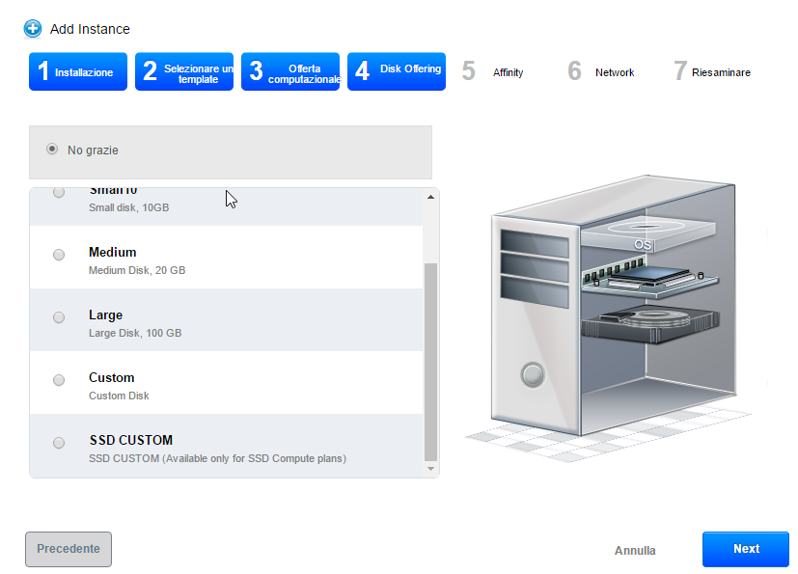The image size is (798, 574).
Task: Open step 6 Network
Action: [x=601, y=72]
